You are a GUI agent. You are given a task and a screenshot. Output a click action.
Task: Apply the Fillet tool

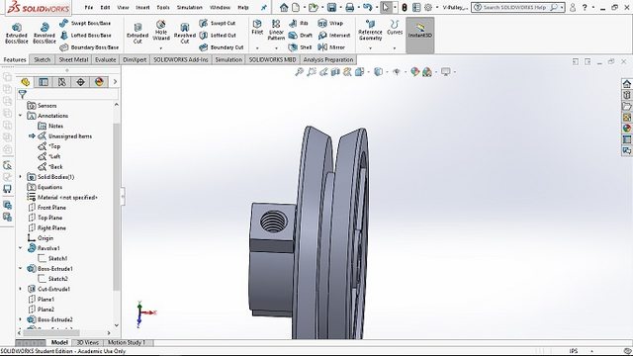pos(257,28)
